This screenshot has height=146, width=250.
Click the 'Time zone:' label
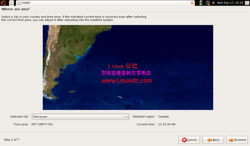pos(21,124)
